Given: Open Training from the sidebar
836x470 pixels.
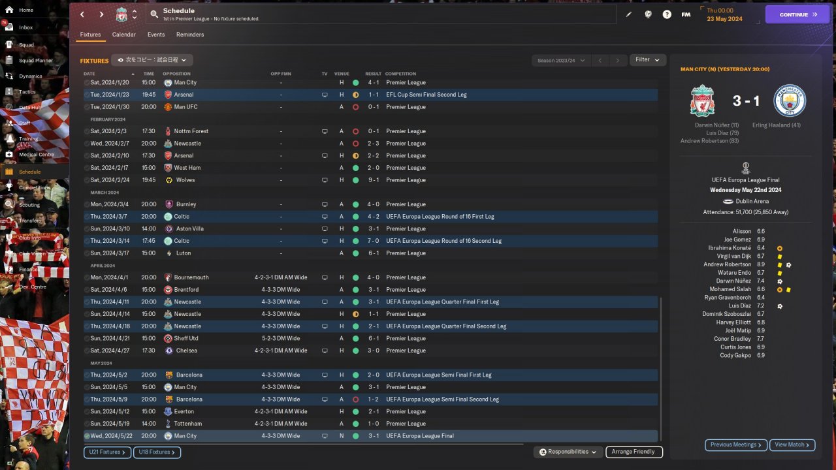Looking at the screenshot, I should [x=28, y=139].
